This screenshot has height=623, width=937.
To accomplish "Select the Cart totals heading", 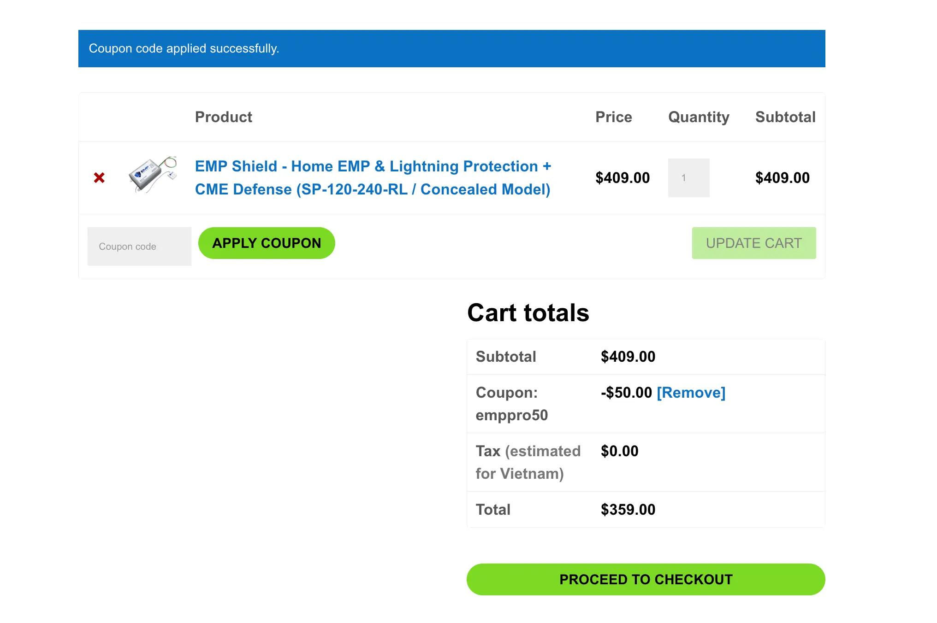I will coord(528,313).
